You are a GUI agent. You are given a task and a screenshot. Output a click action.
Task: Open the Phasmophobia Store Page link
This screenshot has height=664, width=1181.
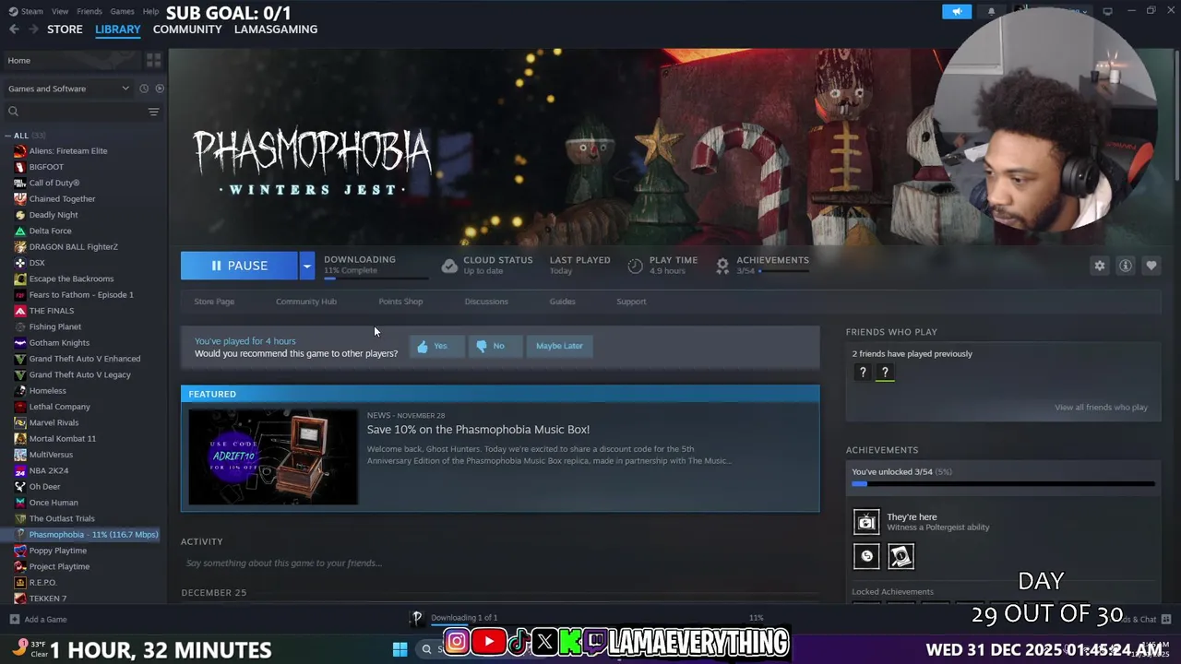click(214, 302)
